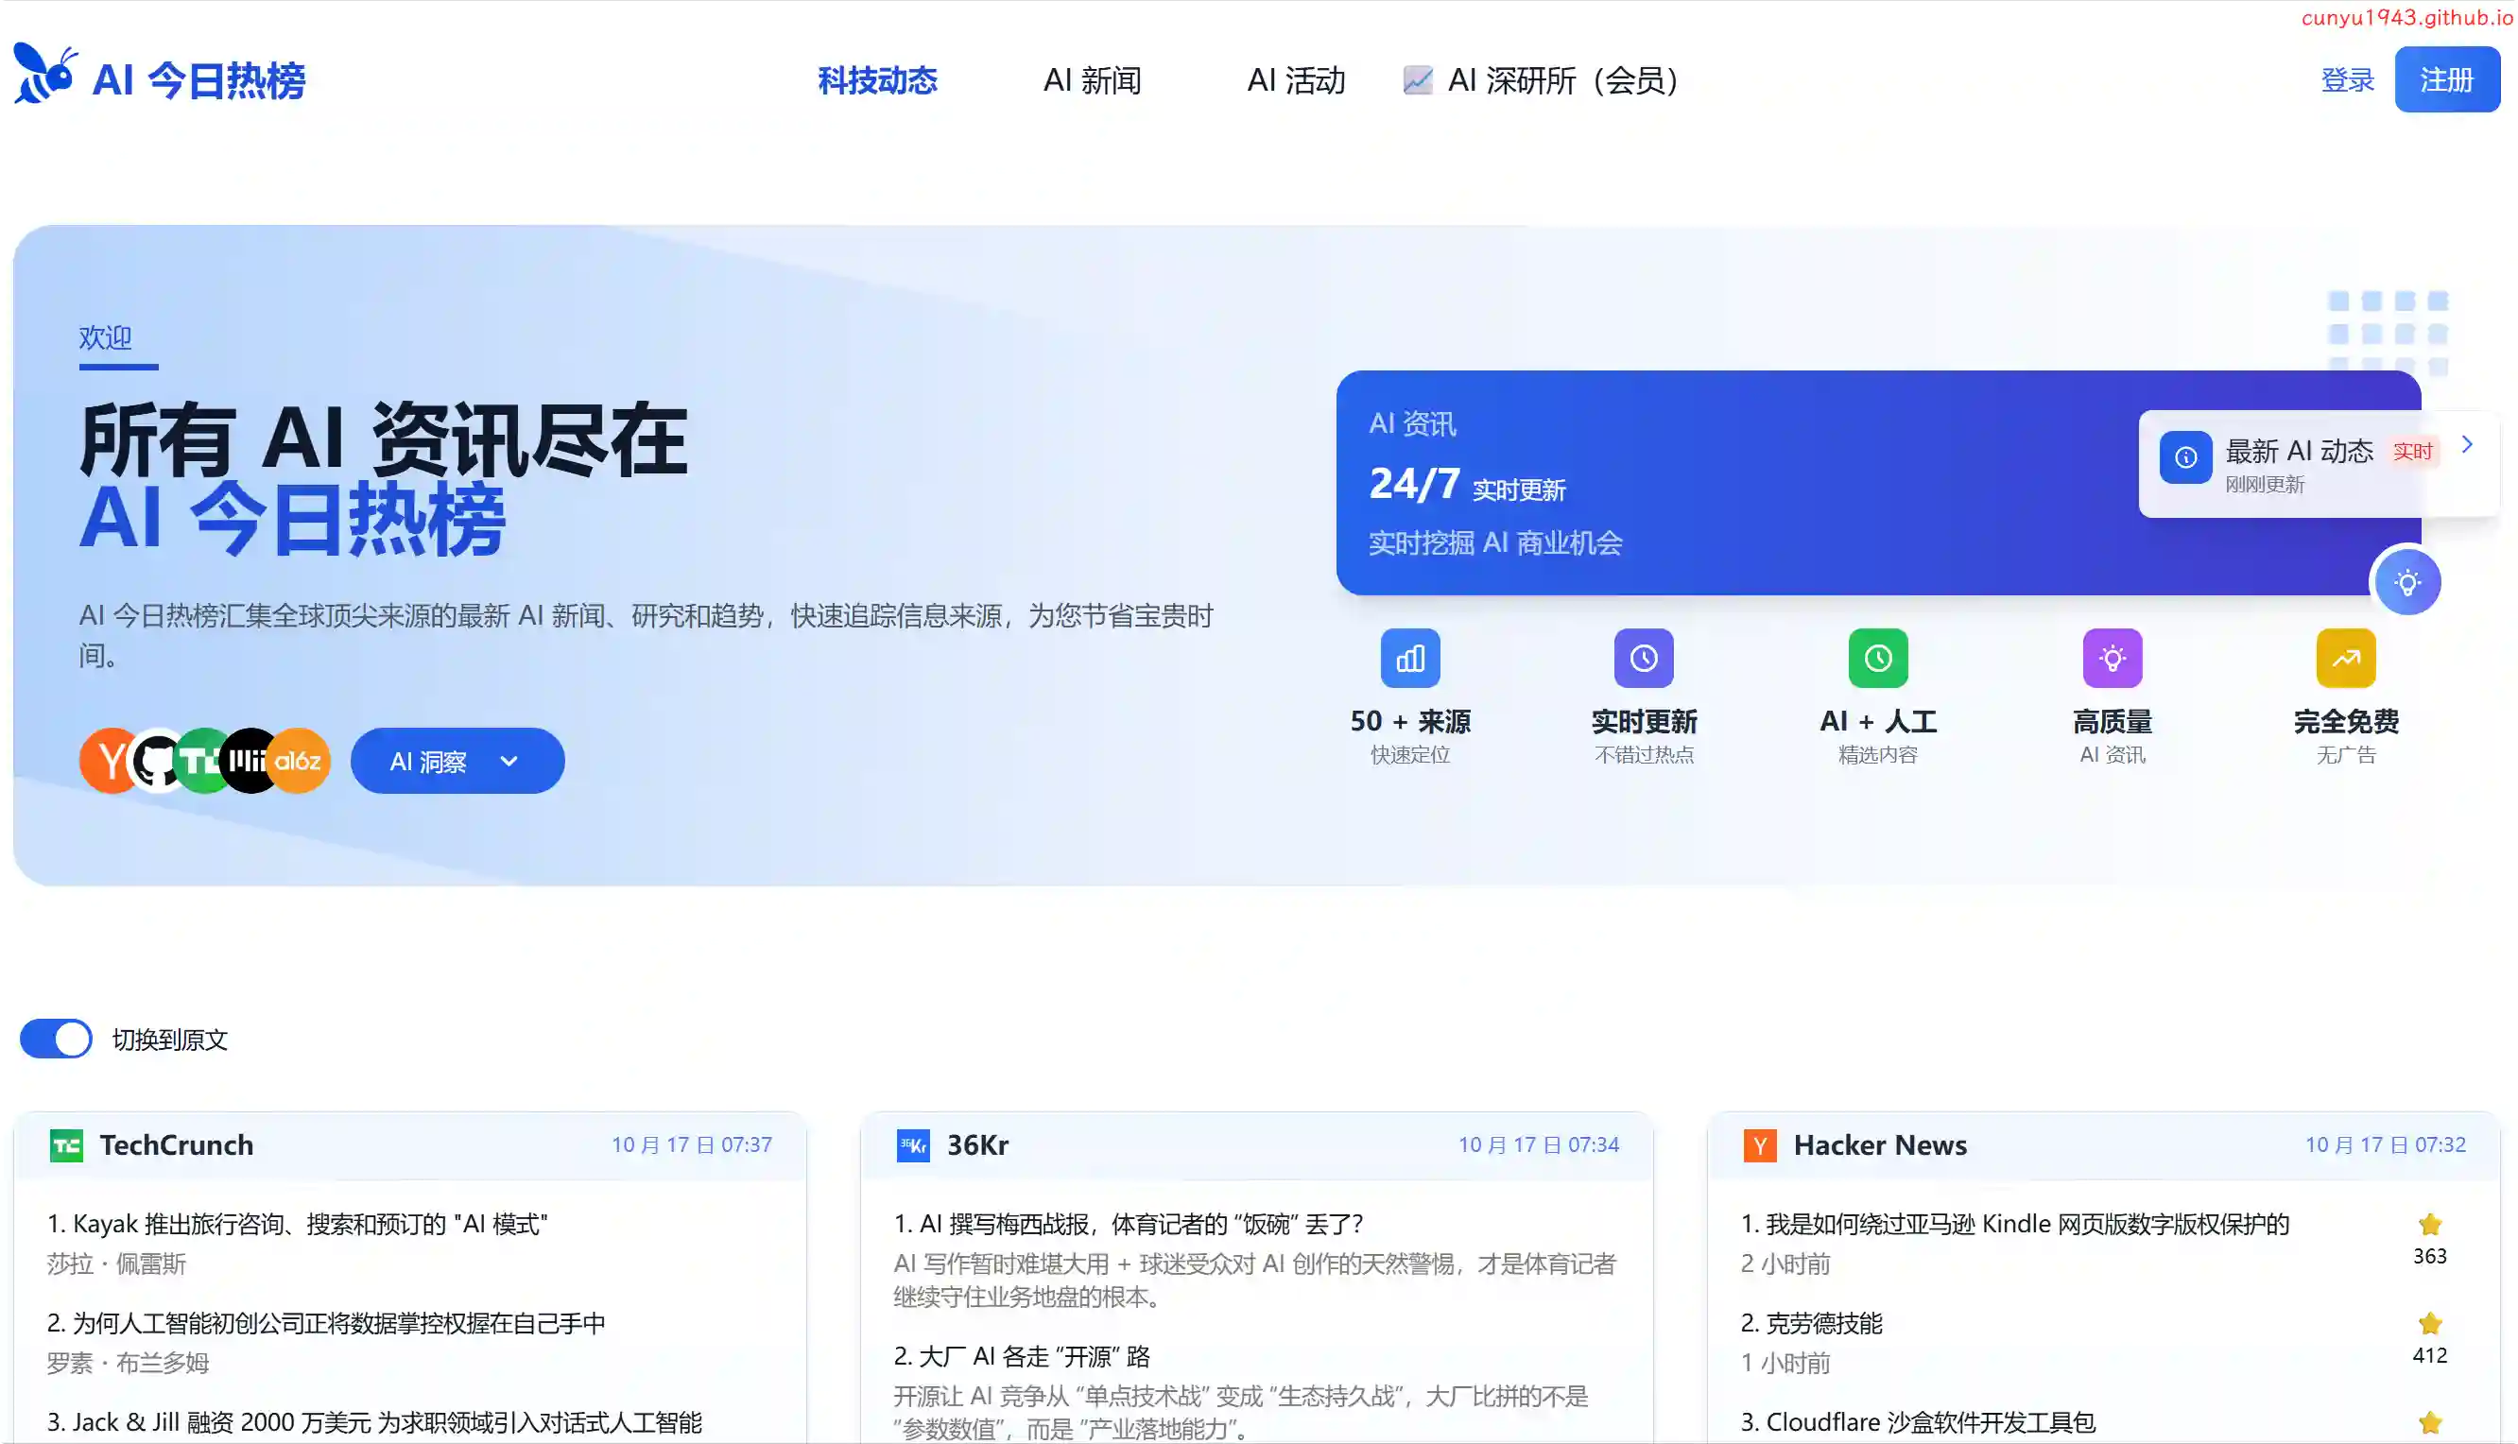Open the AI 洞察 dropdown
The image size is (2518, 1444).
457,761
